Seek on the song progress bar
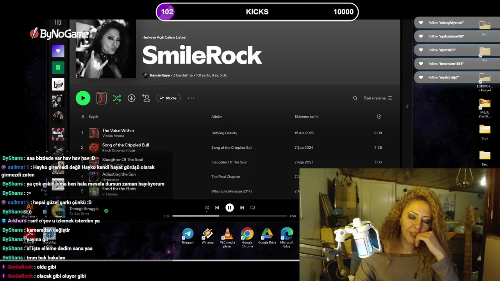Image resolution: width=500 pixels, height=281 pixels. pos(229,216)
